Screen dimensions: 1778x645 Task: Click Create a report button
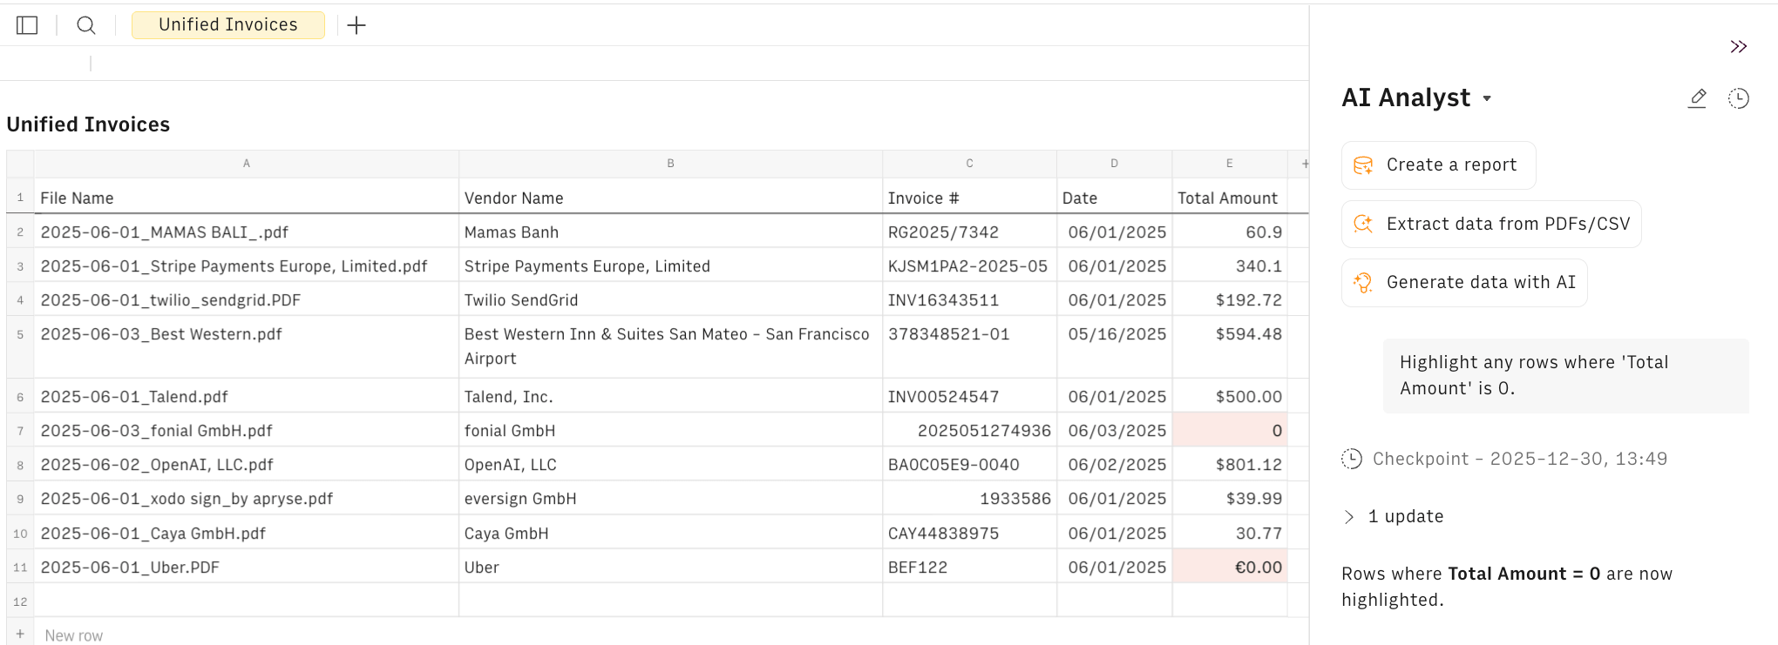click(x=1438, y=165)
